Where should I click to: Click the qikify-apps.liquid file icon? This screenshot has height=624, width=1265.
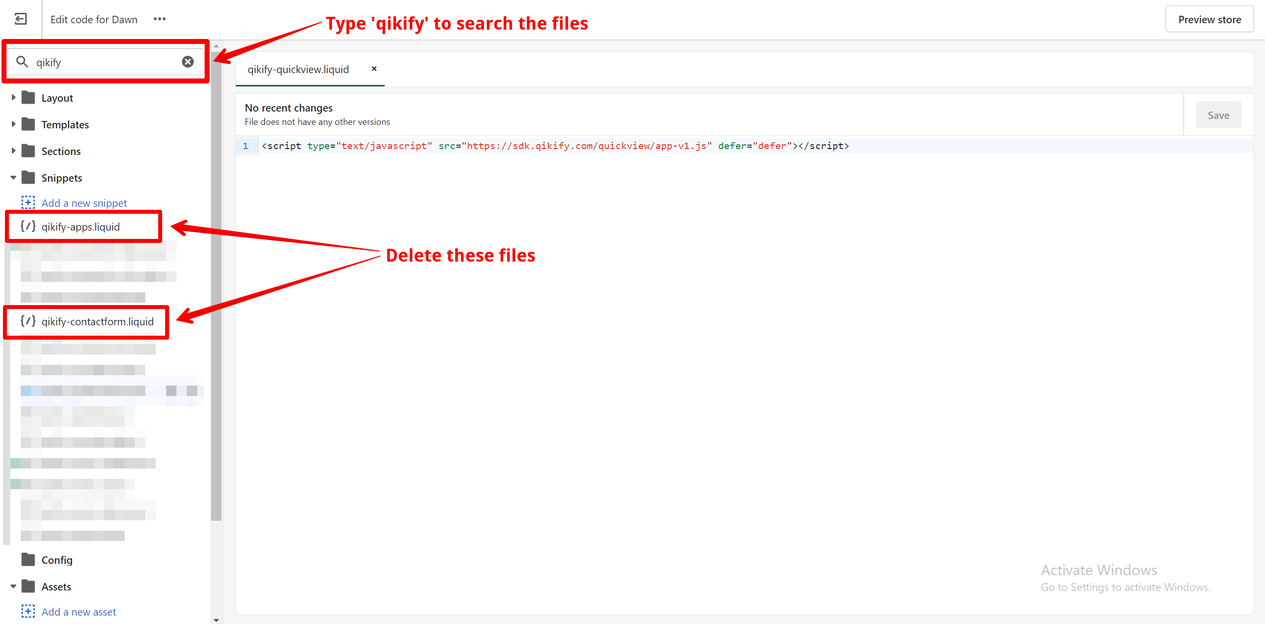pyautogui.click(x=28, y=226)
